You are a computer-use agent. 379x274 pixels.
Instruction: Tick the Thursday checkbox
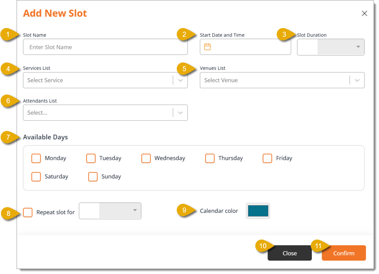pyautogui.click(x=210, y=159)
